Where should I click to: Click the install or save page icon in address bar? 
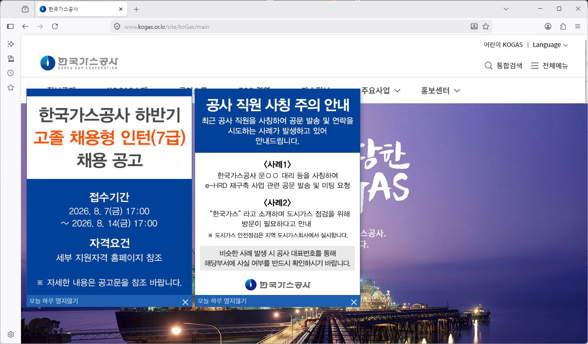pyautogui.click(x=474, y=26)
